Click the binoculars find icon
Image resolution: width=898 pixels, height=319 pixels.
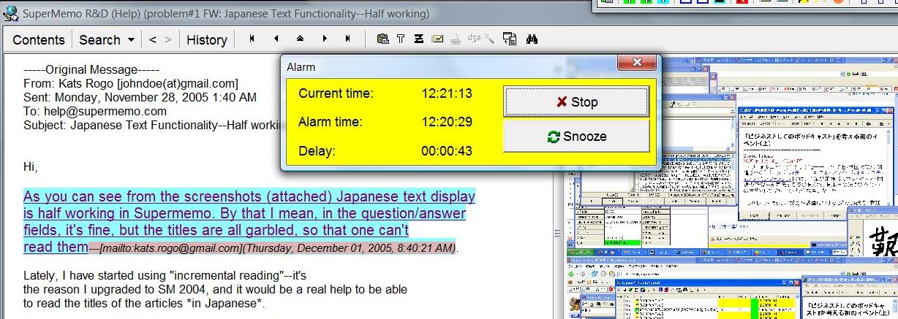point(532,39)
